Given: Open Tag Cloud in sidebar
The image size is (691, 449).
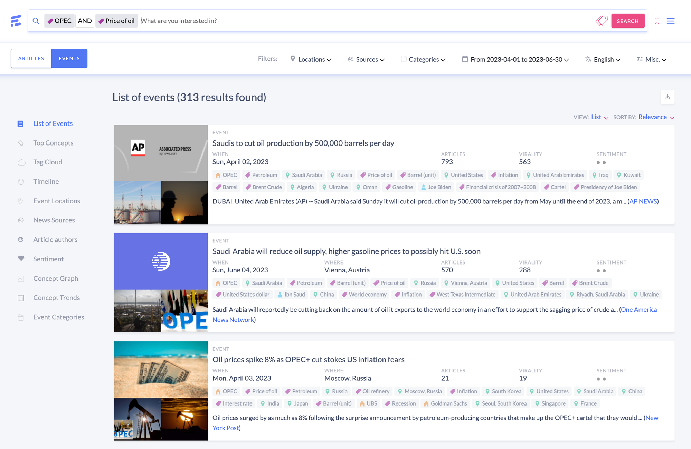Looking at the screenshot, I should pos(48,162).
